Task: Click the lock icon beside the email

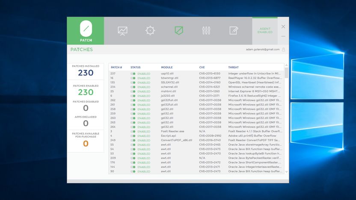Action: [x=283, y=50]
